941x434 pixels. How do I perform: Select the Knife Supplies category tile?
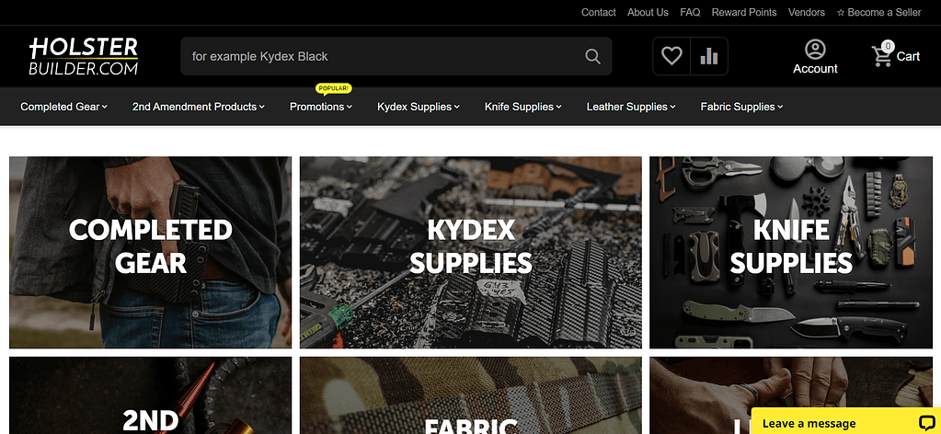click(x=791, y=252)
